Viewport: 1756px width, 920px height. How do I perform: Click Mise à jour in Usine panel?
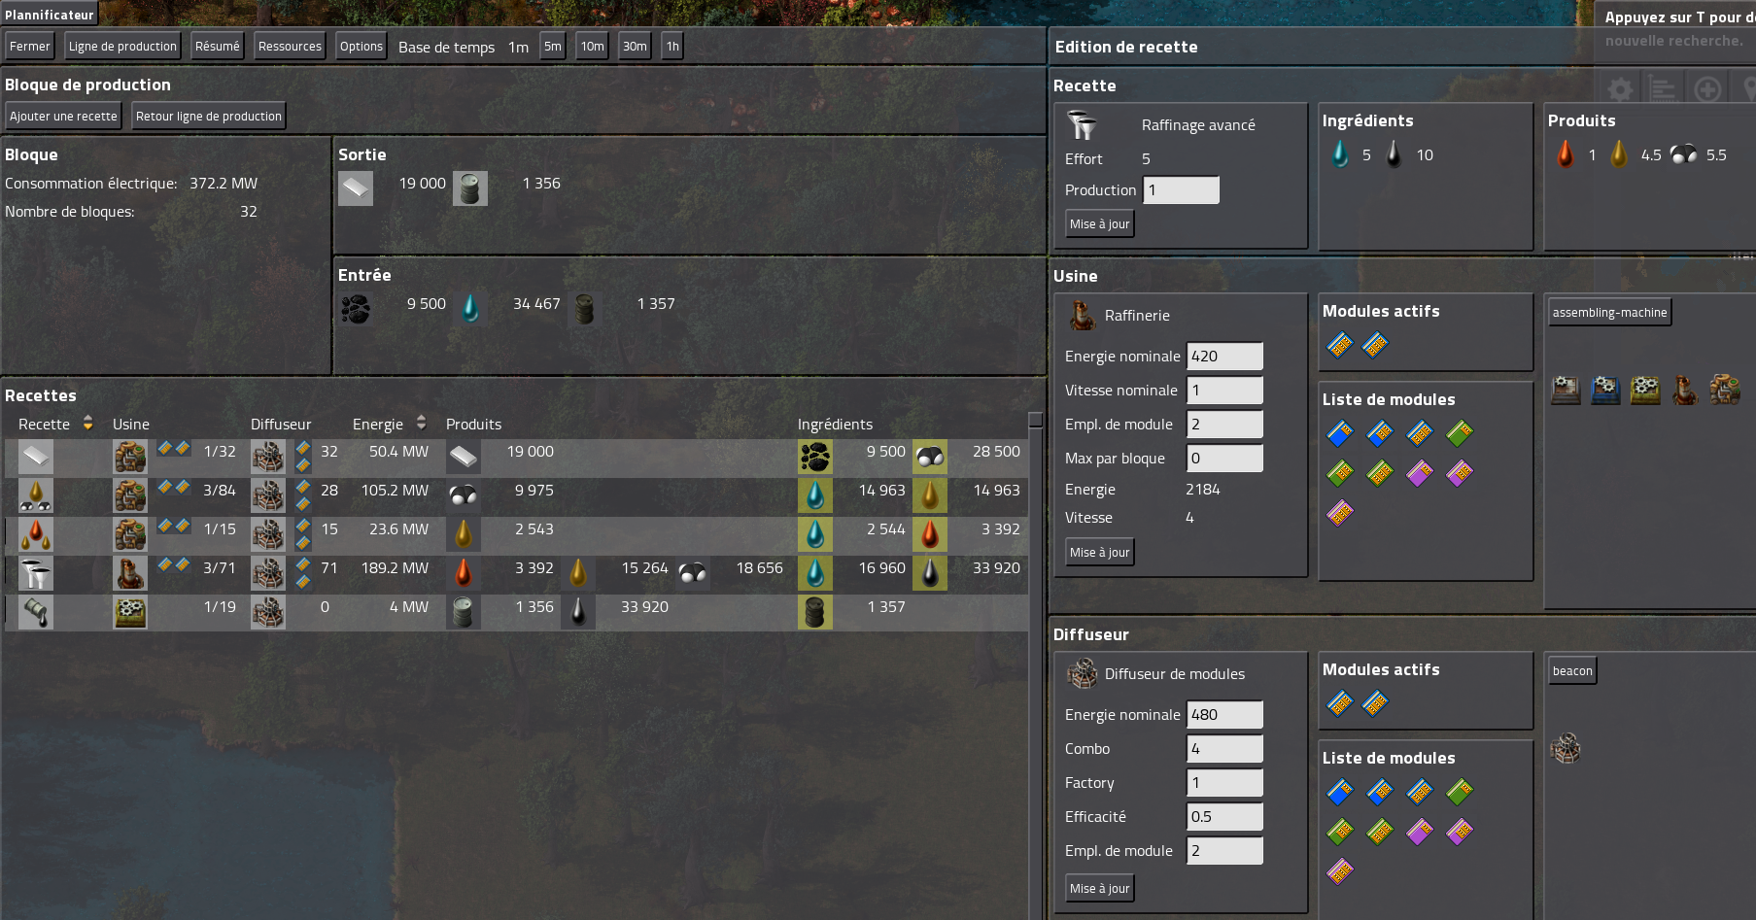pyautogui.click(x=1100, y=552)
